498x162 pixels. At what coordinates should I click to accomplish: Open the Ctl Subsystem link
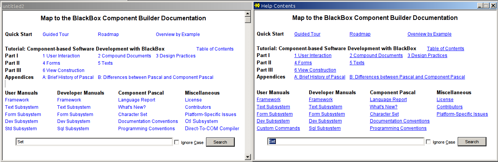pos(201,121)
